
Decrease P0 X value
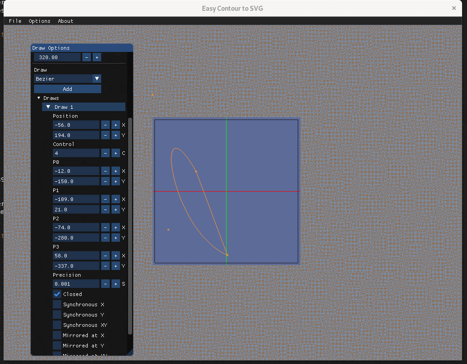click(x=105, y=171)
